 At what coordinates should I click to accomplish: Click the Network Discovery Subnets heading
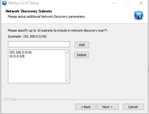click(29, 11)
